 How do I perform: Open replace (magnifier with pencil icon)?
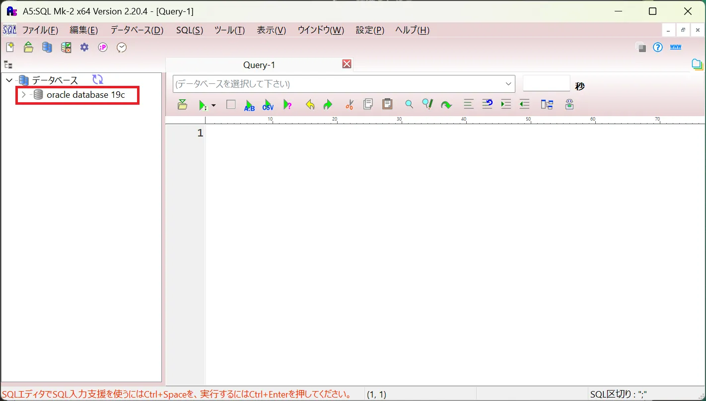[427, 104]
